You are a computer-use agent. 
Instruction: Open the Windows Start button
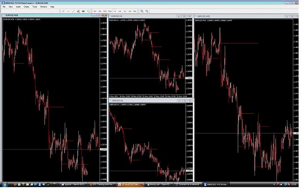click(4, 184)
